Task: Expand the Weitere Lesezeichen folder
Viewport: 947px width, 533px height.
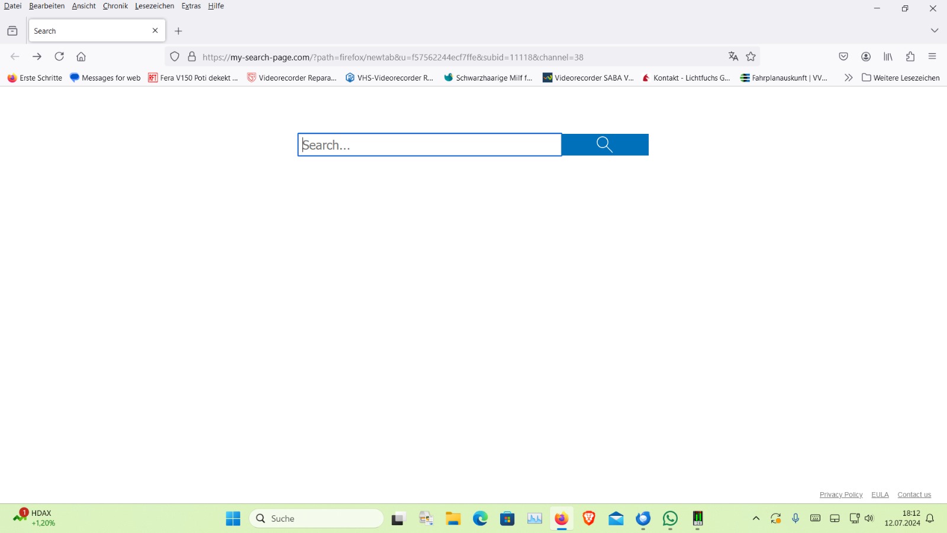Action: tap(901, 78)
